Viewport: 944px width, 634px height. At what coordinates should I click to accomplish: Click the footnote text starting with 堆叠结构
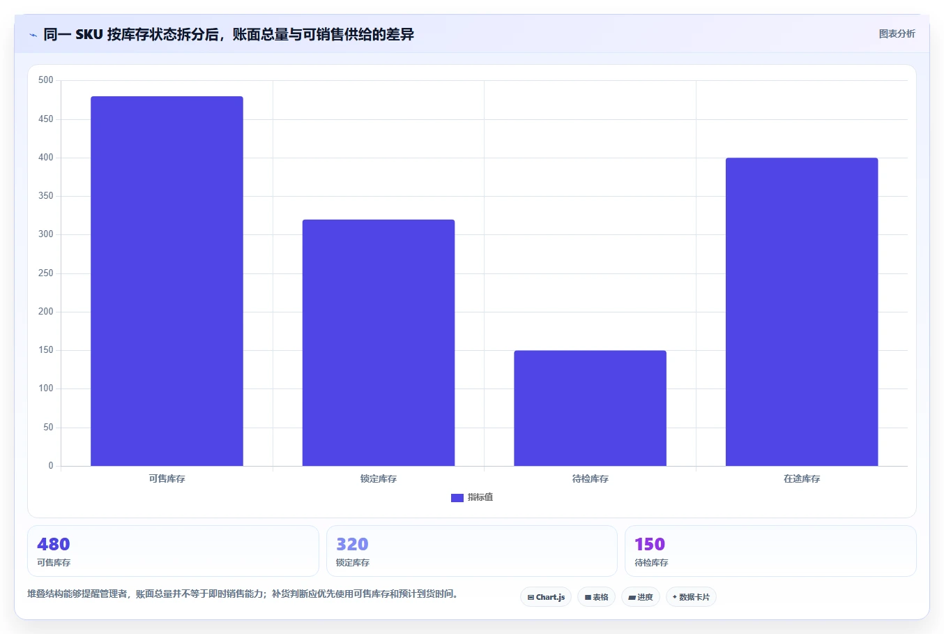[x=243, y=594]
